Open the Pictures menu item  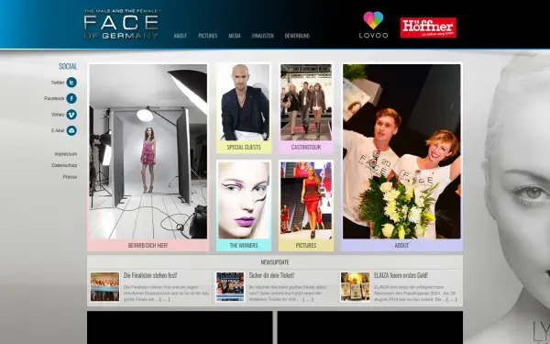tap(208, 36)
